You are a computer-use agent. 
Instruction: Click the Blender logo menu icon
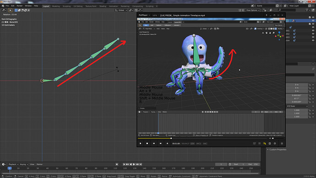(x=3, y=6)
